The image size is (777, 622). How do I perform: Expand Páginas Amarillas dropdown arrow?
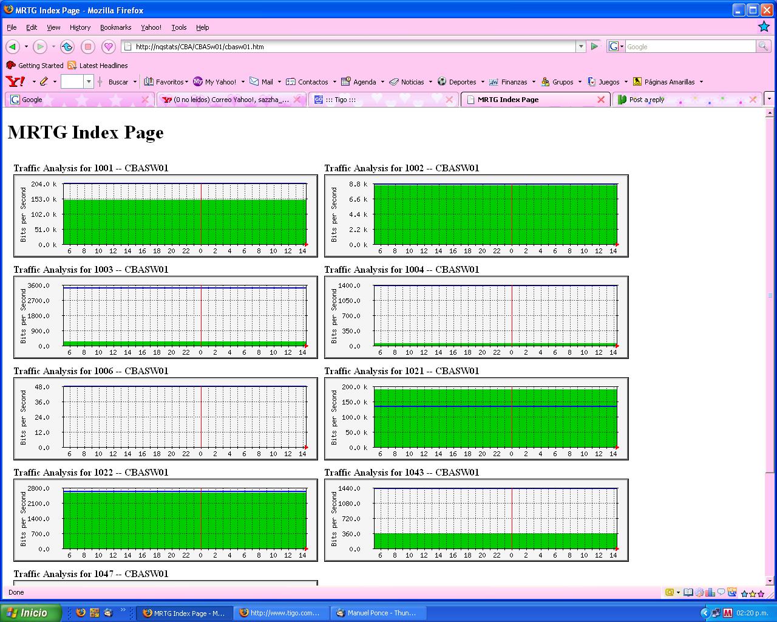point(701,82)
